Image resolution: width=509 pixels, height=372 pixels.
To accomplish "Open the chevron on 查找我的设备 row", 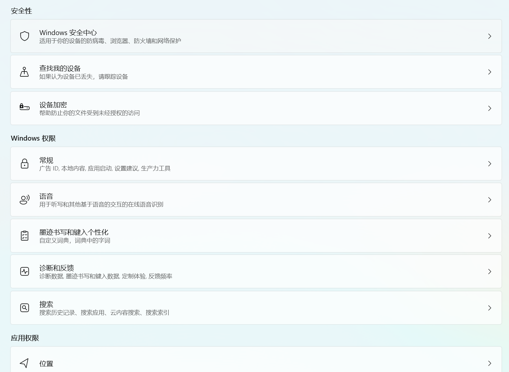I will (490, 72).
